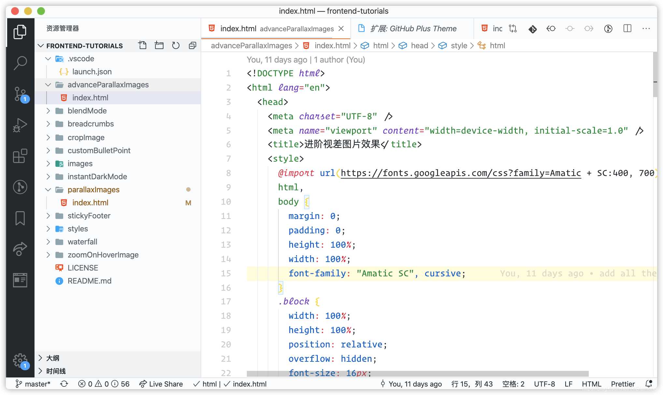This screenshot has height=395, width=663.
Task: Expand the zoomOnHoverImage folder
Action: [48, 255]
